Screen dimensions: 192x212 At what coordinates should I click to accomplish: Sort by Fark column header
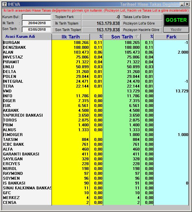coord(171,37)
